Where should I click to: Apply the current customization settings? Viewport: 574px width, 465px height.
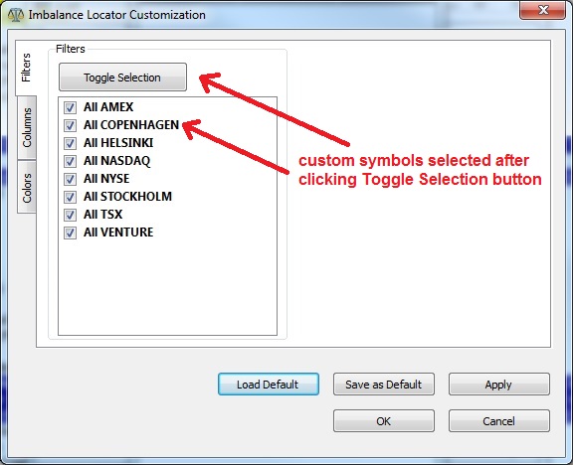pos(499,385)
